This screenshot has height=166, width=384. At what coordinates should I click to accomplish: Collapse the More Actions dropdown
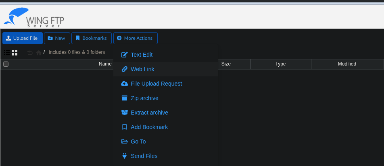click(136, 38)
